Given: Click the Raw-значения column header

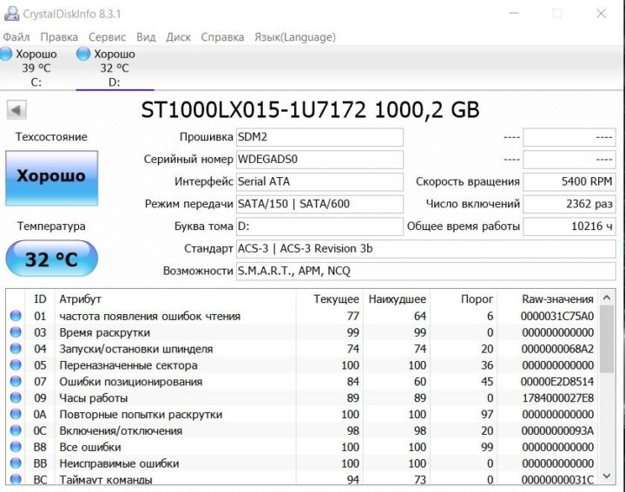Looking at the screenshot, I should click(x=557, y=298).
